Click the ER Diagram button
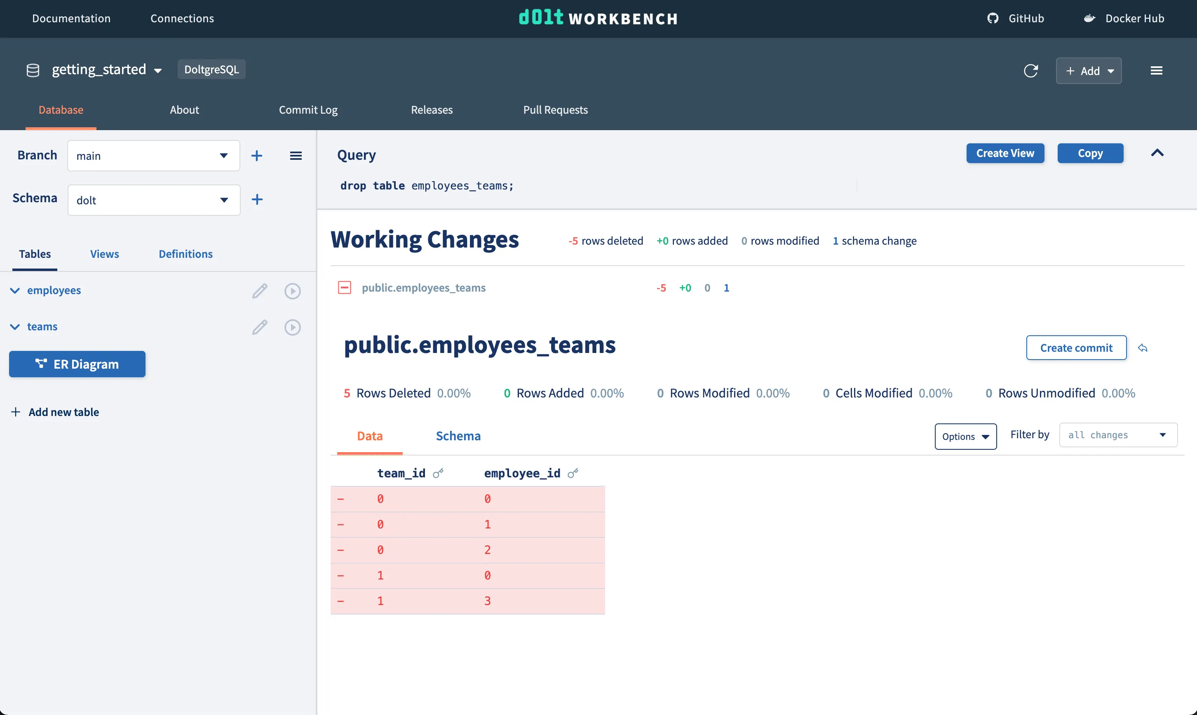 pyautogui.click(x=77, y=364)
